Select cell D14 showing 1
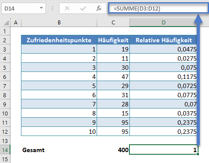Viewport: 209px width, 163px height. tap(164, 149)
